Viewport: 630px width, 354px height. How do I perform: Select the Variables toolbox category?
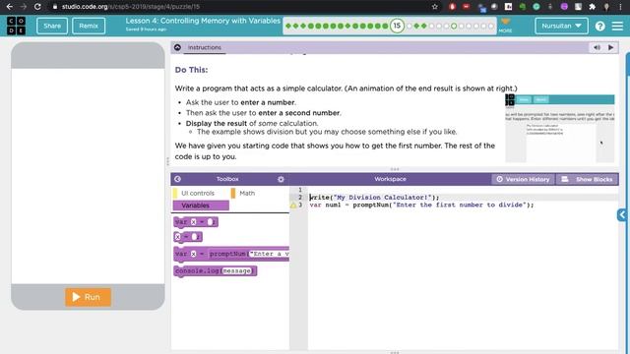tap(201, 206)
